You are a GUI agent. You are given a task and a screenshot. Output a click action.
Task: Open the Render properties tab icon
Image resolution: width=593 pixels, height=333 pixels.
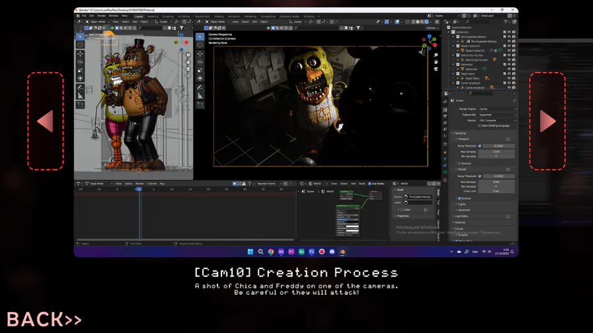pyautogui.click(x=445, y=109)
